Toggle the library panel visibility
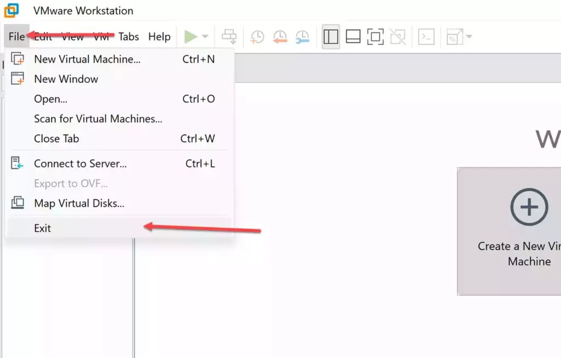Image resolution: width=561 pixels, height=358 pixels. [x=330, y=36]
